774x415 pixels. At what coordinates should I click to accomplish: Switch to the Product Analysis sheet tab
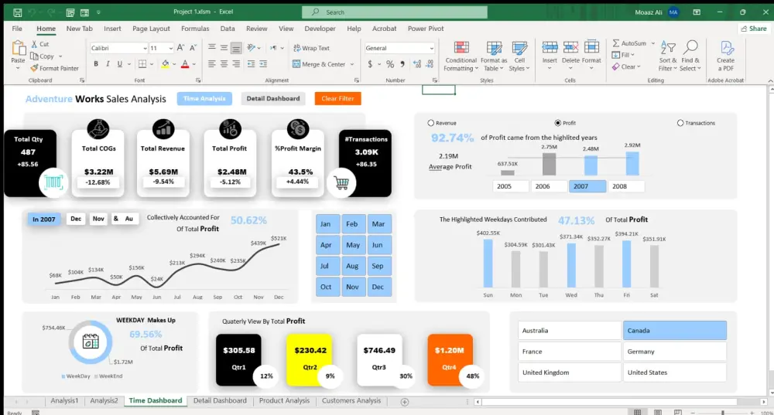click(x=284, y=401)
